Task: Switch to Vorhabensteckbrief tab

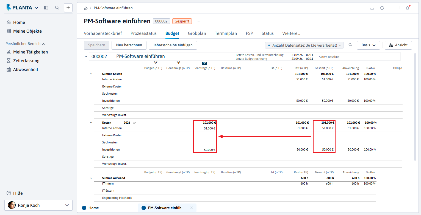Action: coord(103,33)
